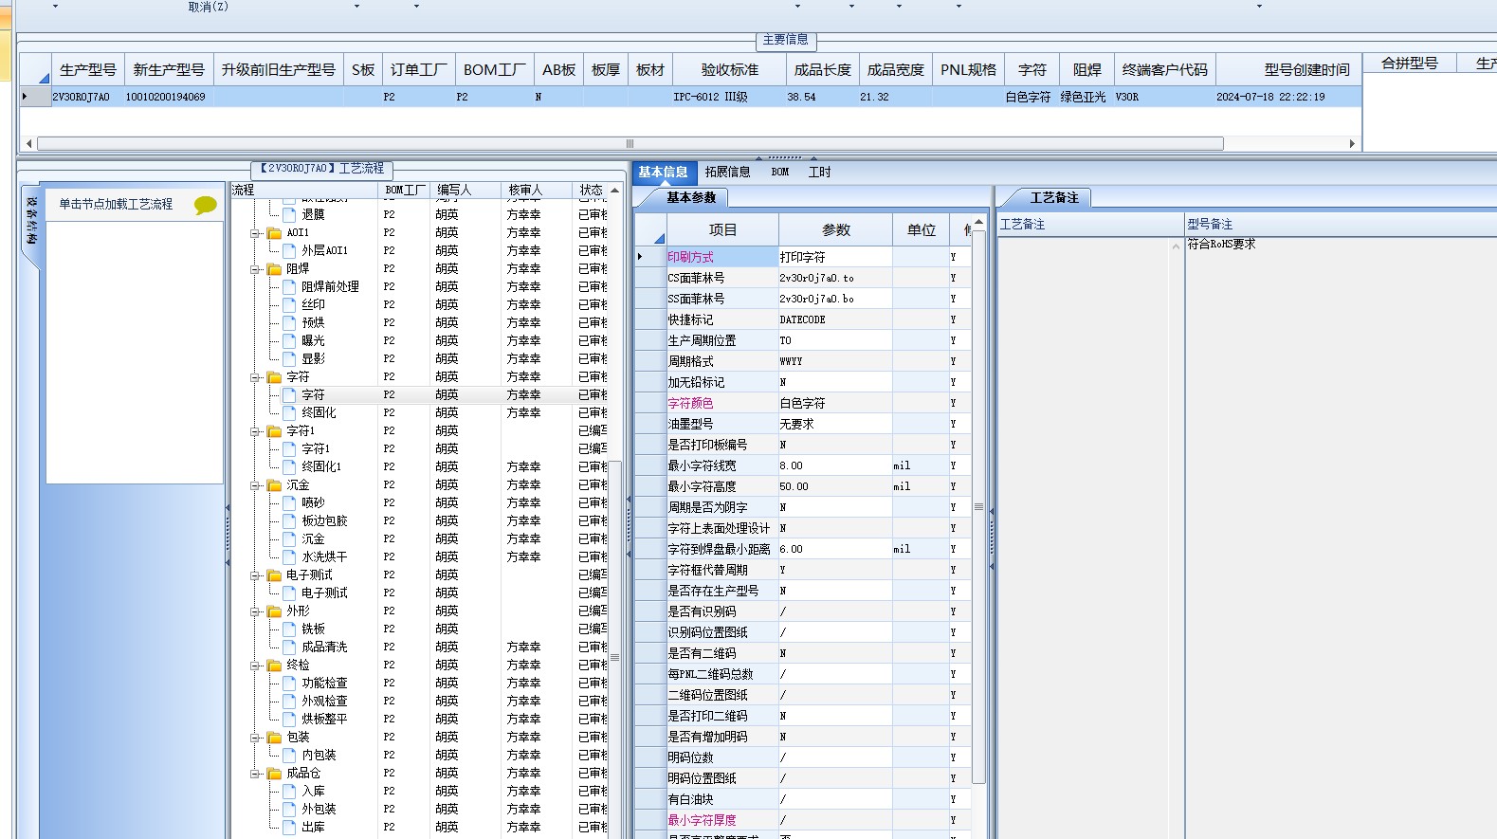Collapse the AOI1 tree node
The height and width of the screenshot is (839, 1497).
point(255,233)
